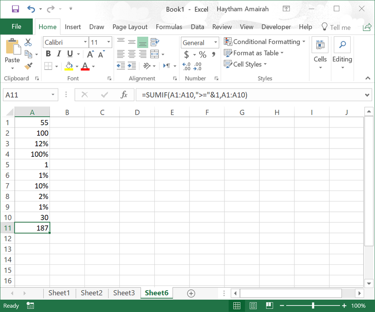Switch to the Data tab
This screenshot has height=312, width=375.
click(197, 27)
